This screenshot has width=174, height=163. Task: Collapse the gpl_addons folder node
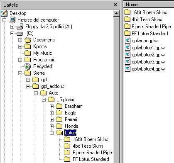point(28,87)
